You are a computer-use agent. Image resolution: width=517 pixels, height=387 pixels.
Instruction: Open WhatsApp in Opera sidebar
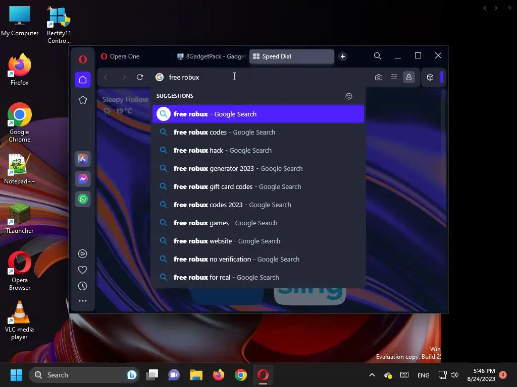83,199
